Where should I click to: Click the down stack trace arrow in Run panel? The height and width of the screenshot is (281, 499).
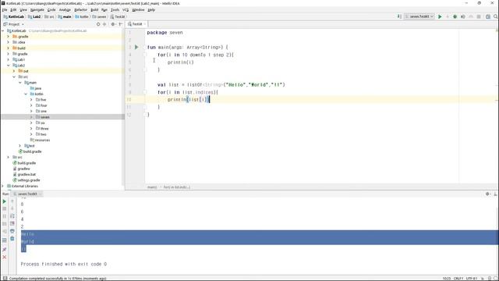click(x=12, y=208)
